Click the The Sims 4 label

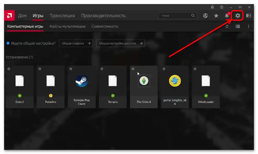click(144, 102)
